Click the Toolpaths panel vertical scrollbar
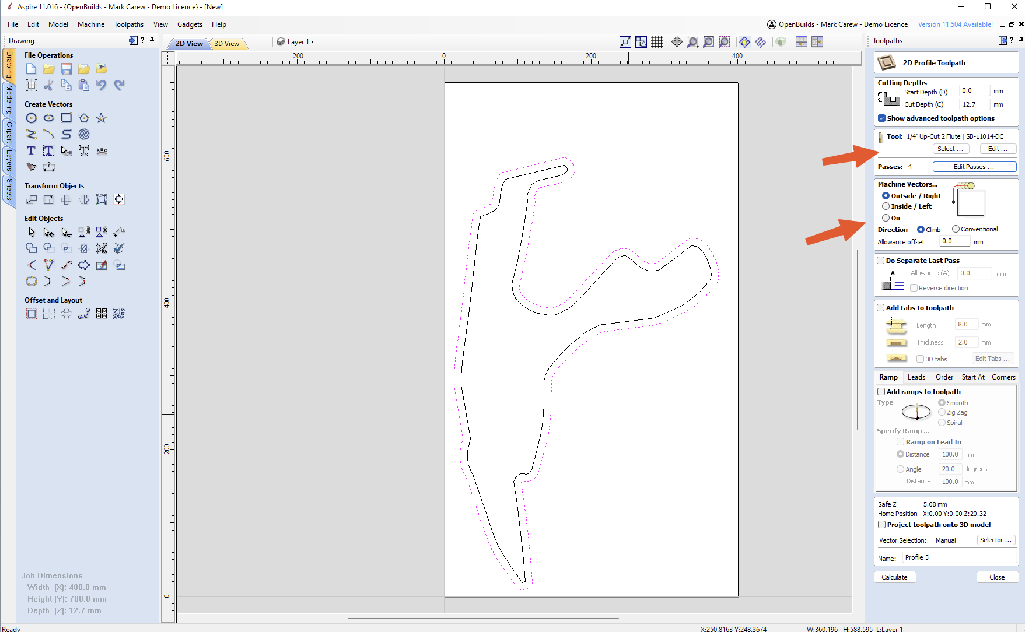 point(858,339)
